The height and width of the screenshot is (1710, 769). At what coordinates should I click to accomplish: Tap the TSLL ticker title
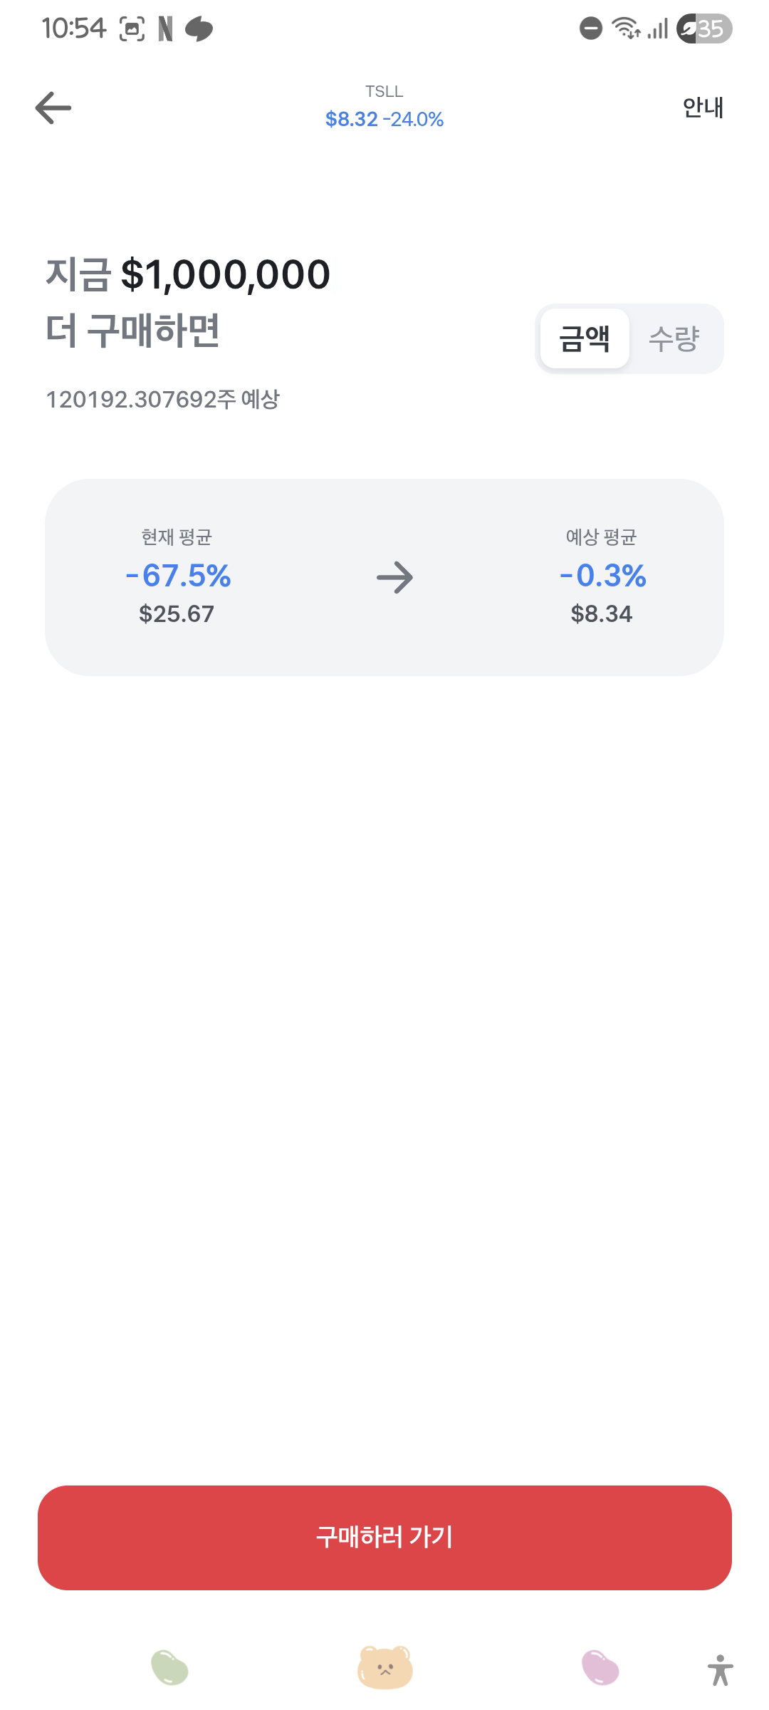pyautogui.click(x=384, y=91)
